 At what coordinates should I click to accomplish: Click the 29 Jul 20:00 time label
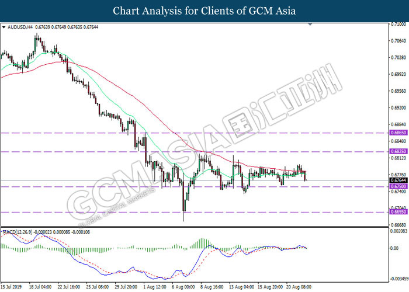click(126, 287)
